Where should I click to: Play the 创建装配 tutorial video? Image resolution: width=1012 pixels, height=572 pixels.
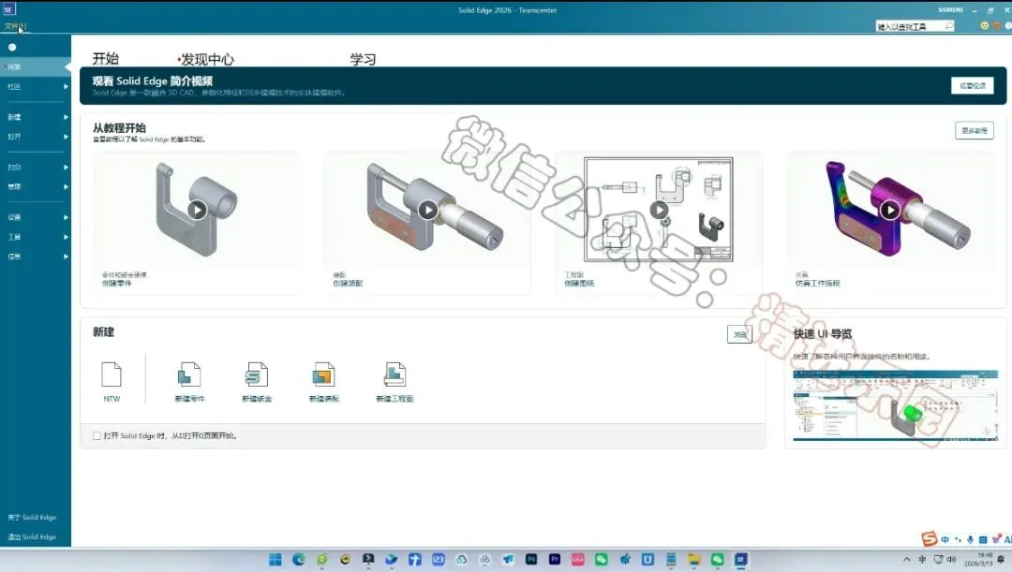pos(427,210)
